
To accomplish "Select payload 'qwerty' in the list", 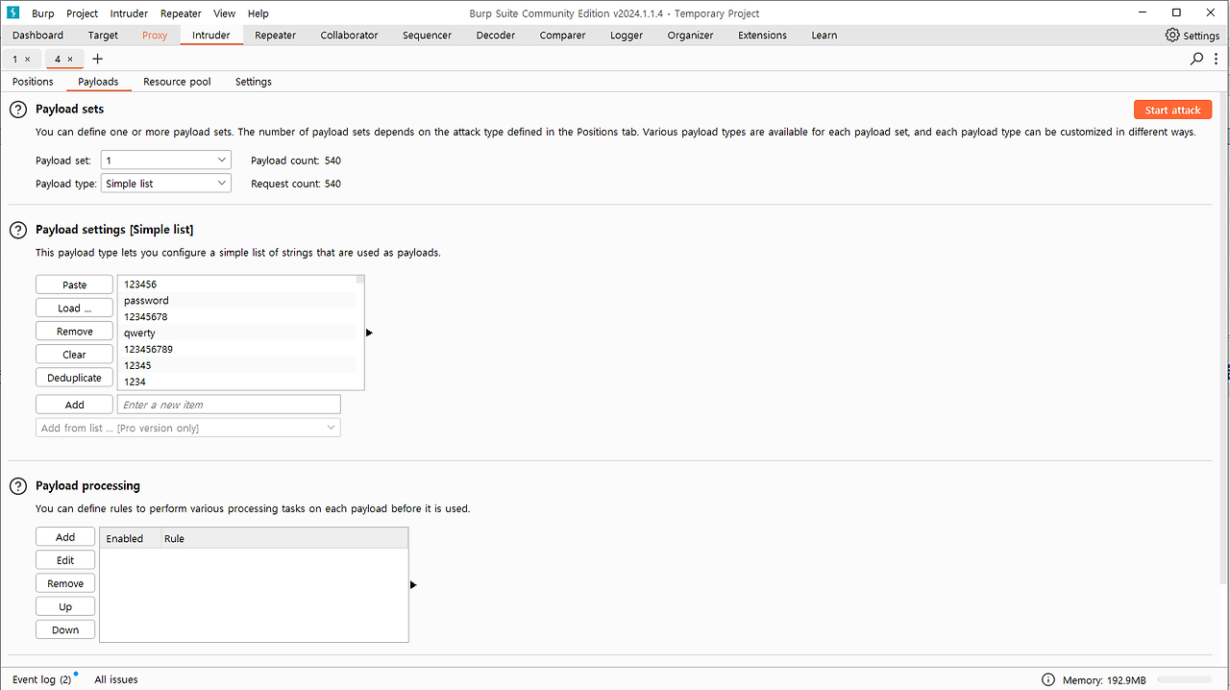I will (x=236, y=333).
